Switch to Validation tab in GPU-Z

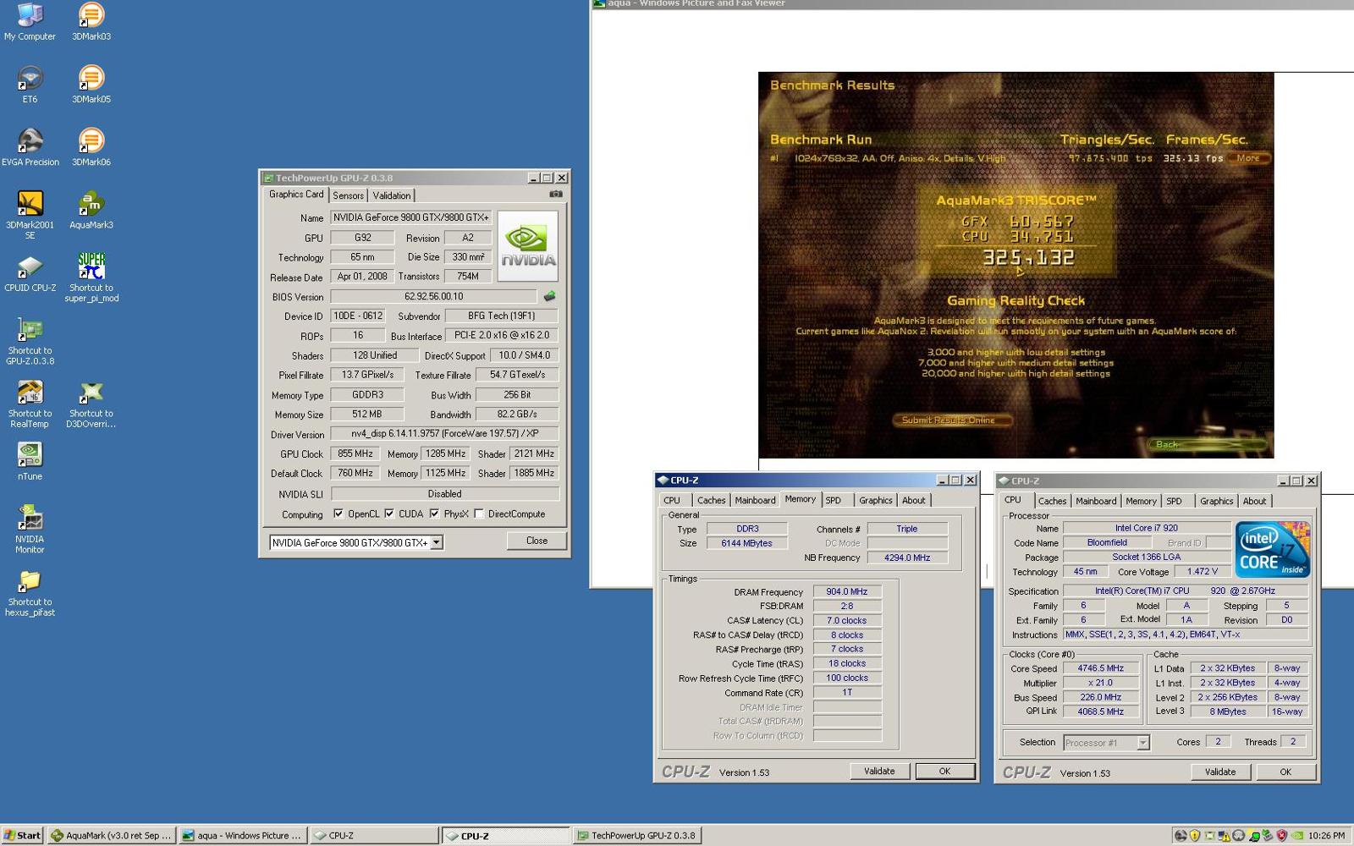(x=392, y=195)
